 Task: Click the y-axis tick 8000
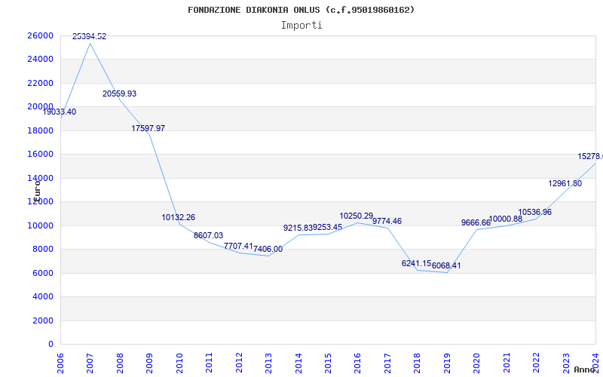tap(43, 250)
